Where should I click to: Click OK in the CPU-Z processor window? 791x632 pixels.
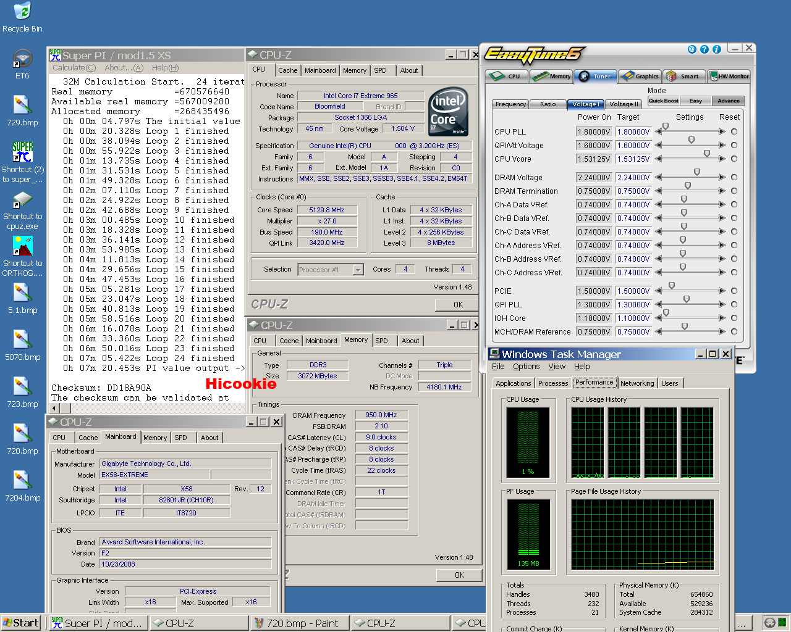coord(458,305)
